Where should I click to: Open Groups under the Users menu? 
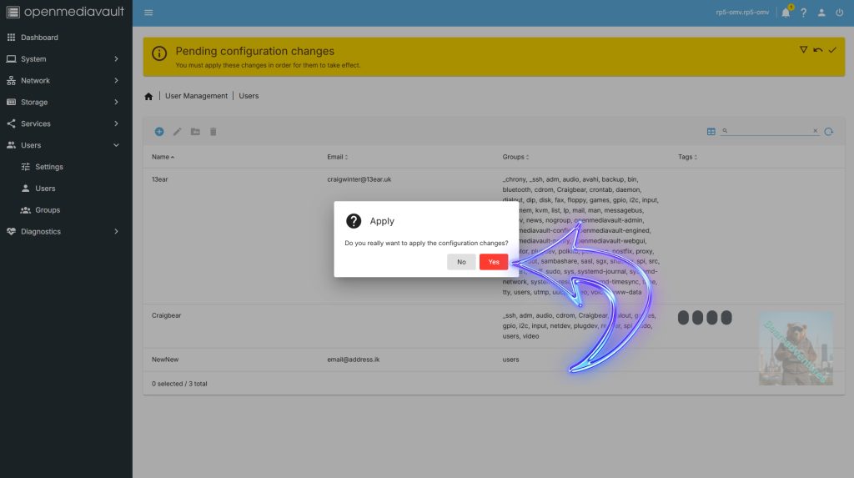click(x=48, y=210)
